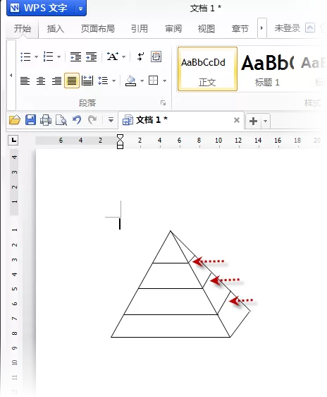Toggle show/hide paragraph marks icon
The height and width of the screenshot is (397, 327).
141,57
